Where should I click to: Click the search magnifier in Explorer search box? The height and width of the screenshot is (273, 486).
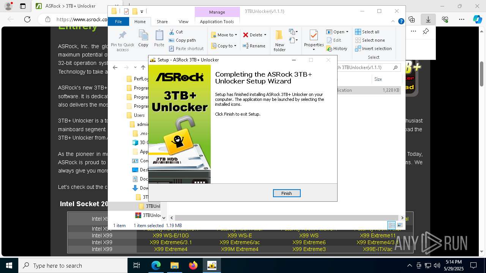[395, 67]
